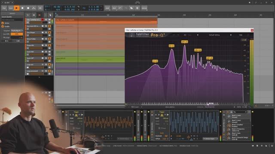Unmute the Phase dist track
Image resolution: width=275 pixels, height=154 pixels.
click(x=50, y=45)
